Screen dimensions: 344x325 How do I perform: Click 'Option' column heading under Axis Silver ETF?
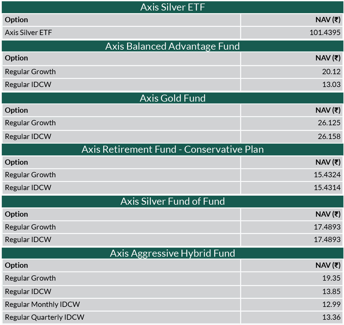point(16,20)
